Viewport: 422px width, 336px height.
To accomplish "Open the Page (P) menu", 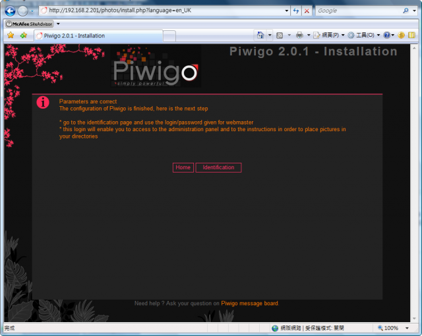I will 329,35.
